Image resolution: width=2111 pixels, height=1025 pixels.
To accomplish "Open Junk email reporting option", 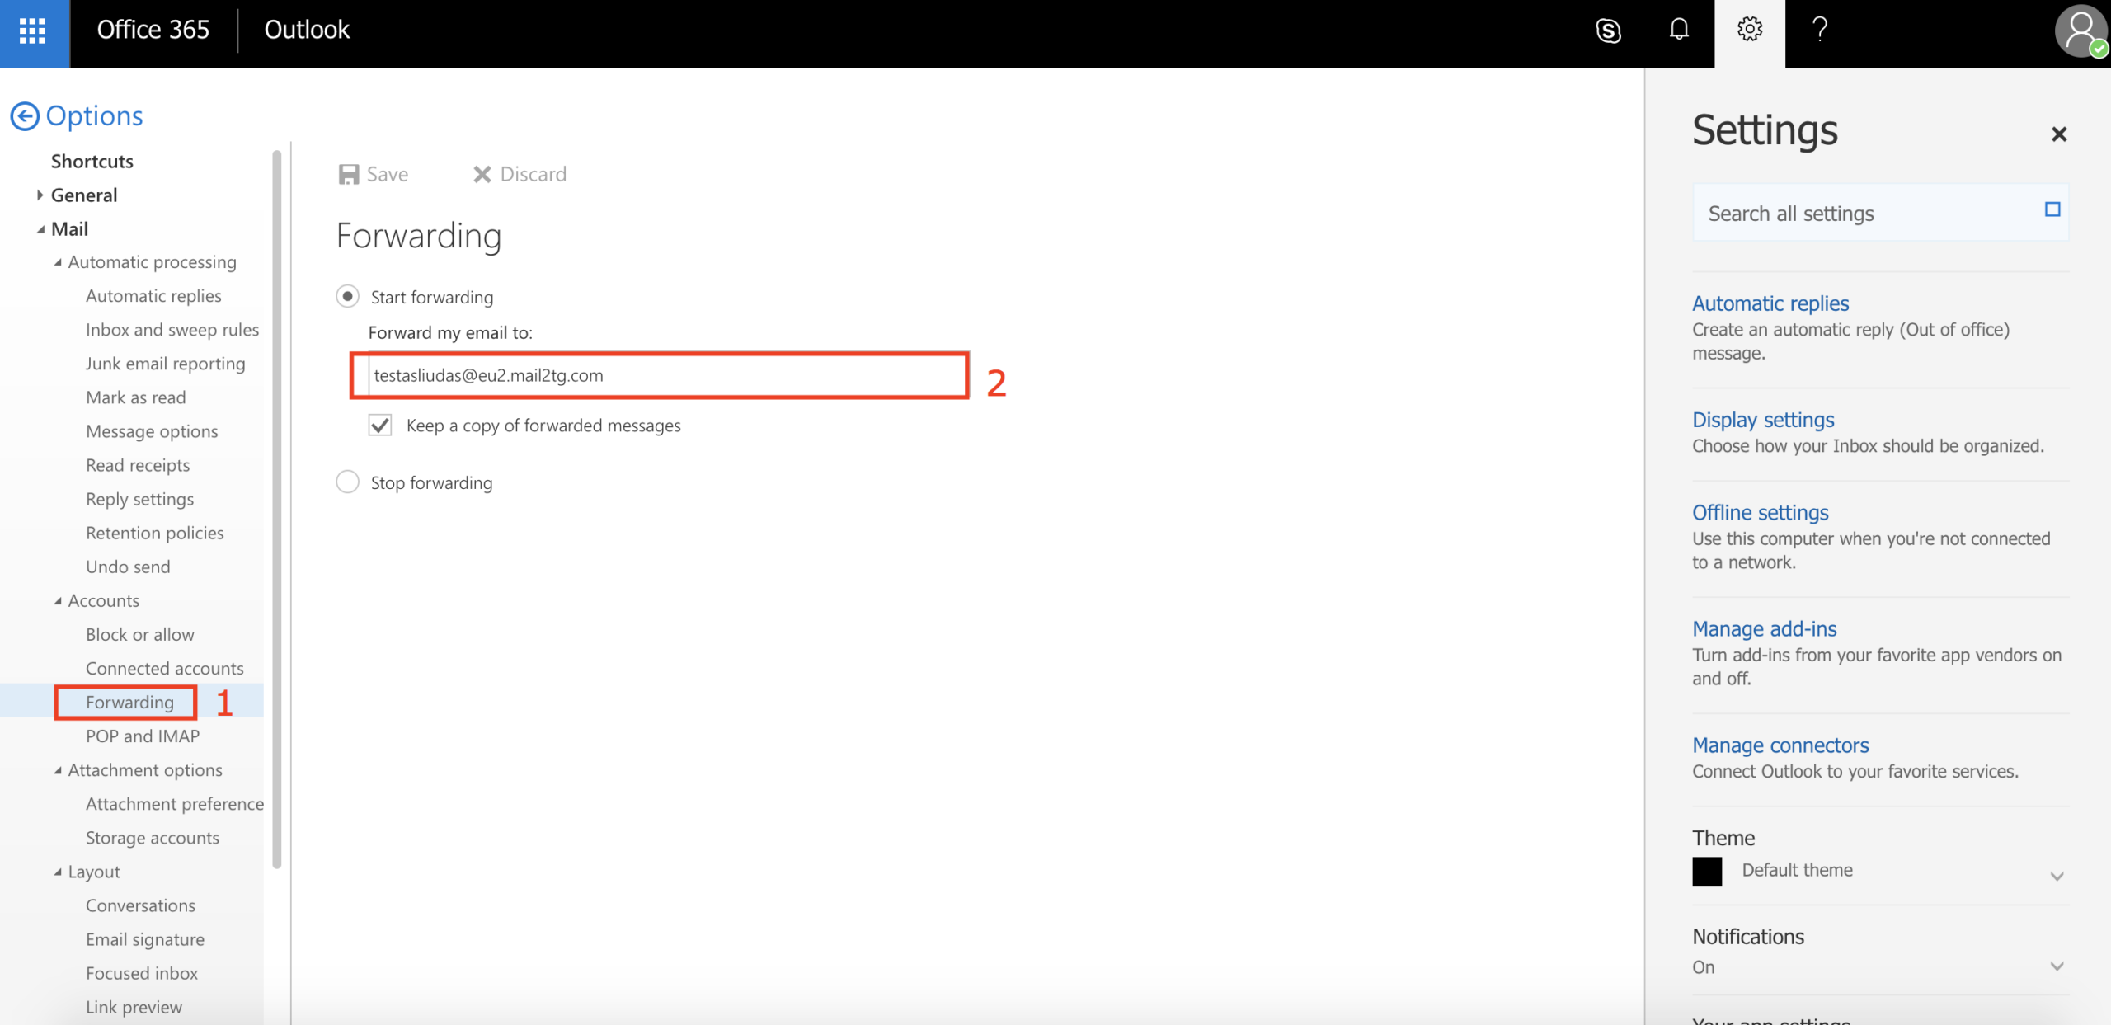I will (x=166, y=364).
